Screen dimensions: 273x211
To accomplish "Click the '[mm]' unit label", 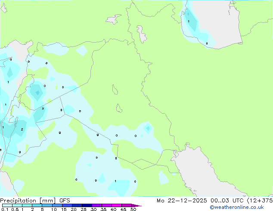I will [48, 201].
